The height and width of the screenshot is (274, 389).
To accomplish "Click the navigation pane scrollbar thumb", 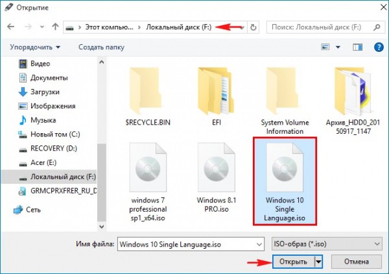I will pyautogui.click(x=102, y=182).
